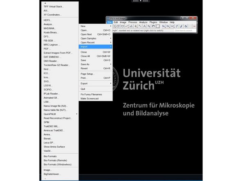Screen dimensions: 242x181
Task: Choose Open... in the File menu
Action: [96, 30]
